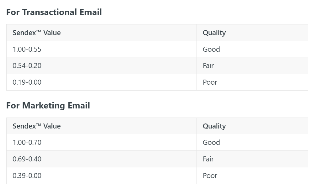Select Poor quality cell in marketing table
Viewport: 312px width, 189px height.
252,176
